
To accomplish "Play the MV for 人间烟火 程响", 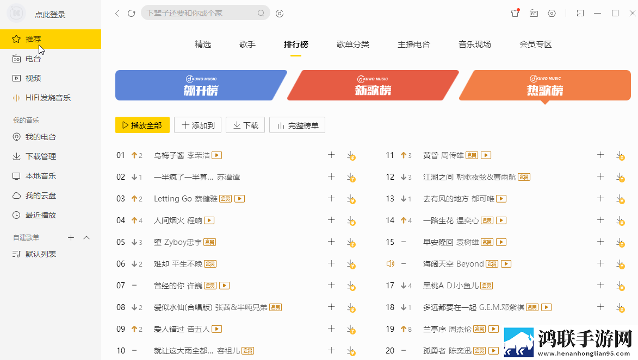I will pyautogui.click(x=209, y=220).
